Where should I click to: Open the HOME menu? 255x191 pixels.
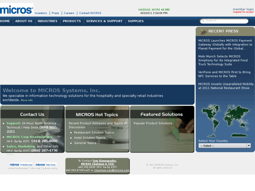point(5,21)
